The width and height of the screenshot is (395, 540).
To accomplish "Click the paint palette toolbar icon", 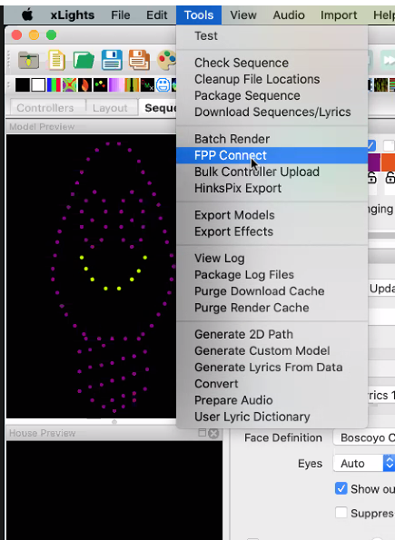I will (x=167, y=60).
